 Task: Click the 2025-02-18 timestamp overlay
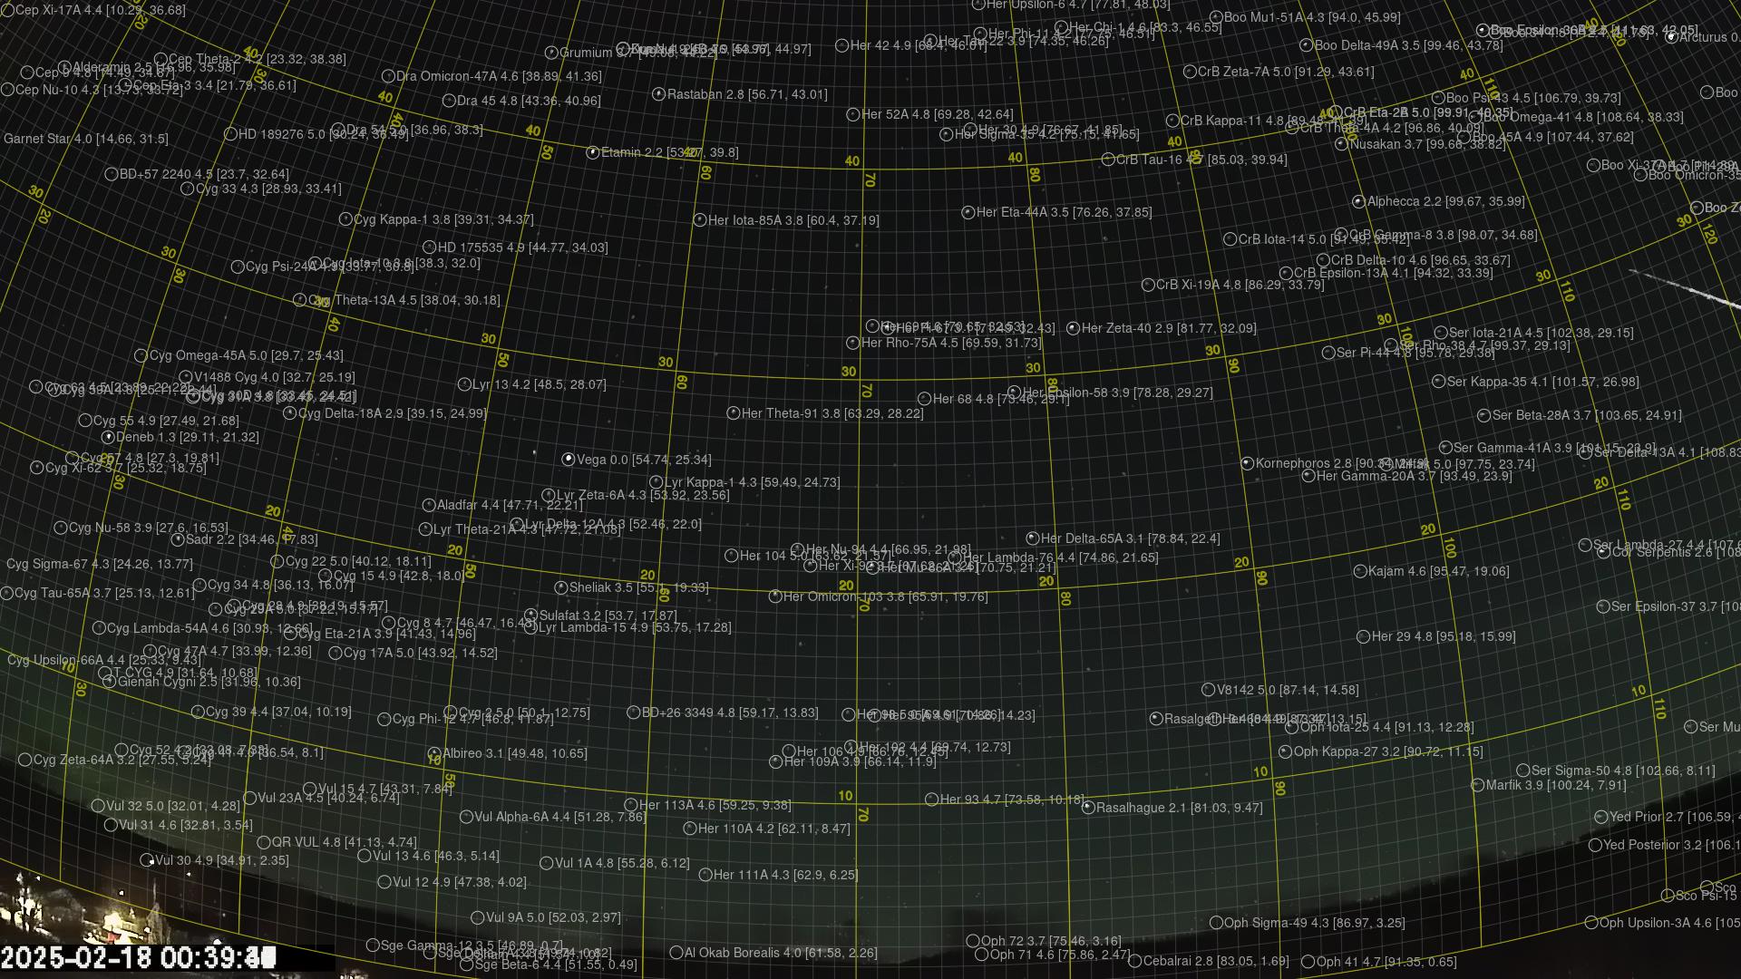(x=138, y=957)
